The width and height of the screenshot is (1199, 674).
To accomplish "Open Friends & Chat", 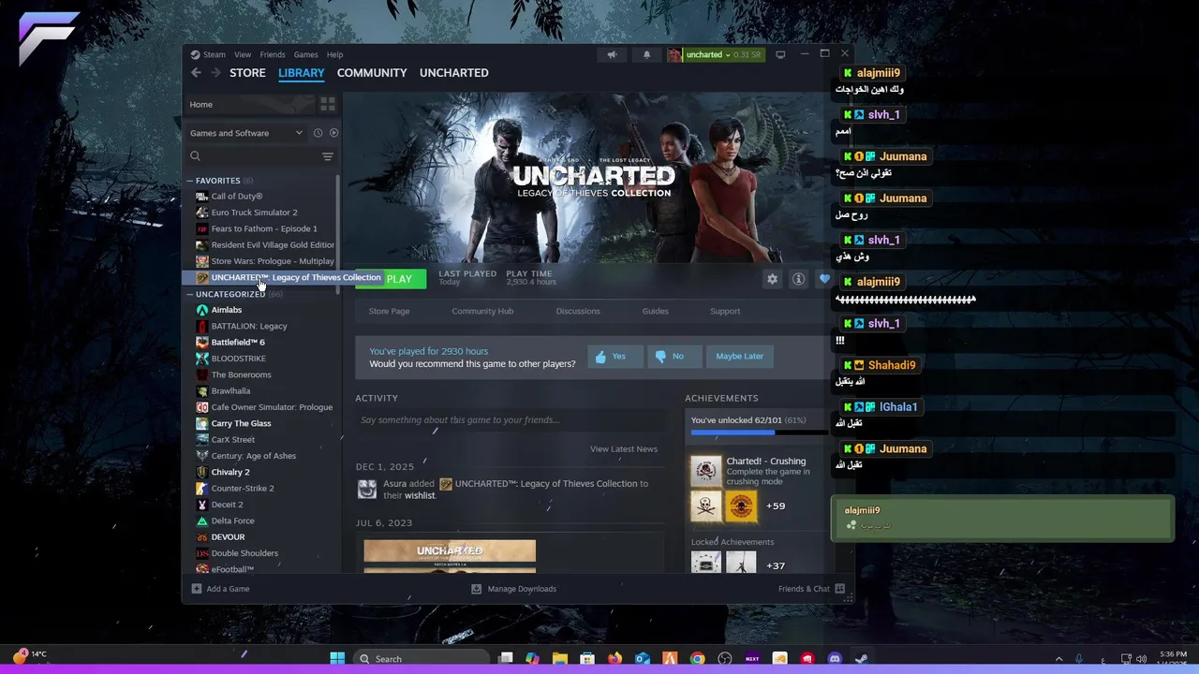I will click(x=811, y=589).
